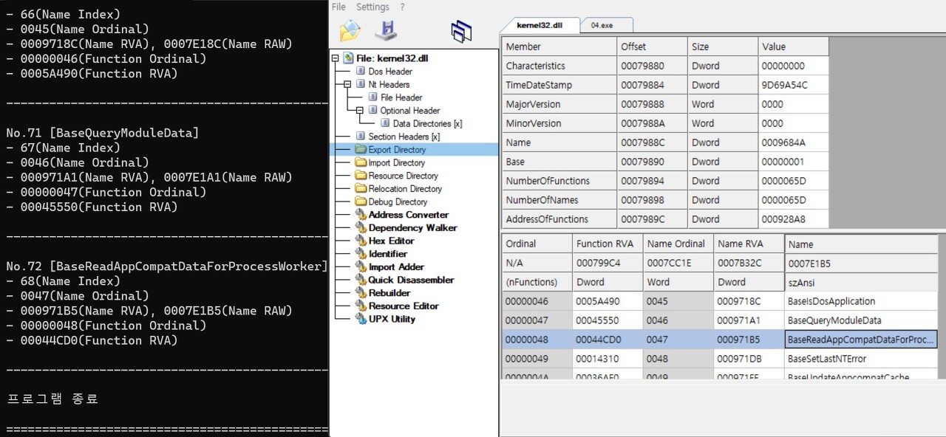Launch the UPX Utility tool icon
946x437 pixels.
[x=361, y=319]
